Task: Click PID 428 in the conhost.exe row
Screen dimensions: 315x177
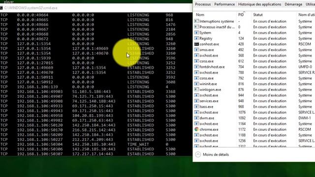Action: pos(241,44)
